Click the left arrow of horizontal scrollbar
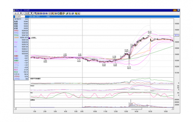 pyautogui.click(x=15, y=109)
